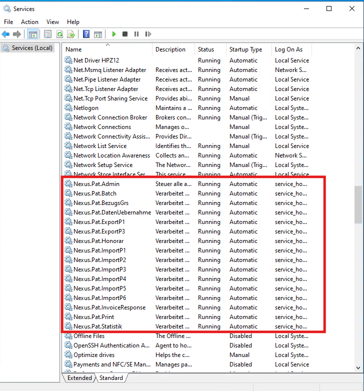364x391 pixels.
Task: Click the Restart Service toolbar icon
Action: coord(148,34)
